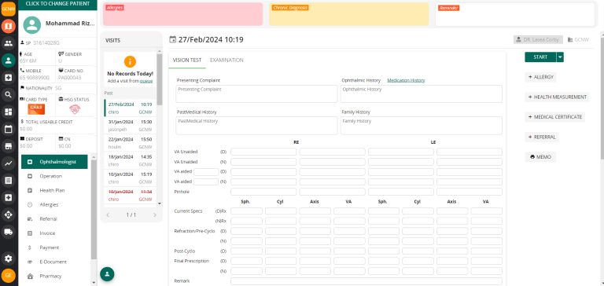This screenshot has width=604, height=286.
Task: Open the orange map icon in sidebar
Action: pyautogui.click(x=9, y=26)
